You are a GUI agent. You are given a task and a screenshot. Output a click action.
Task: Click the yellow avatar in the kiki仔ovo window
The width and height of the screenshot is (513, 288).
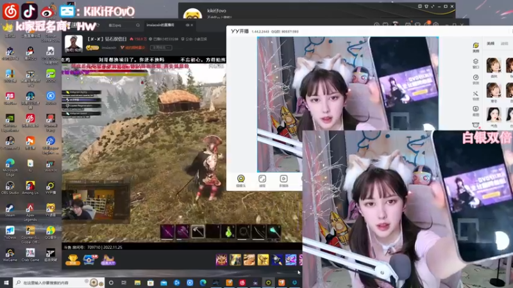(x=192, y=14)
